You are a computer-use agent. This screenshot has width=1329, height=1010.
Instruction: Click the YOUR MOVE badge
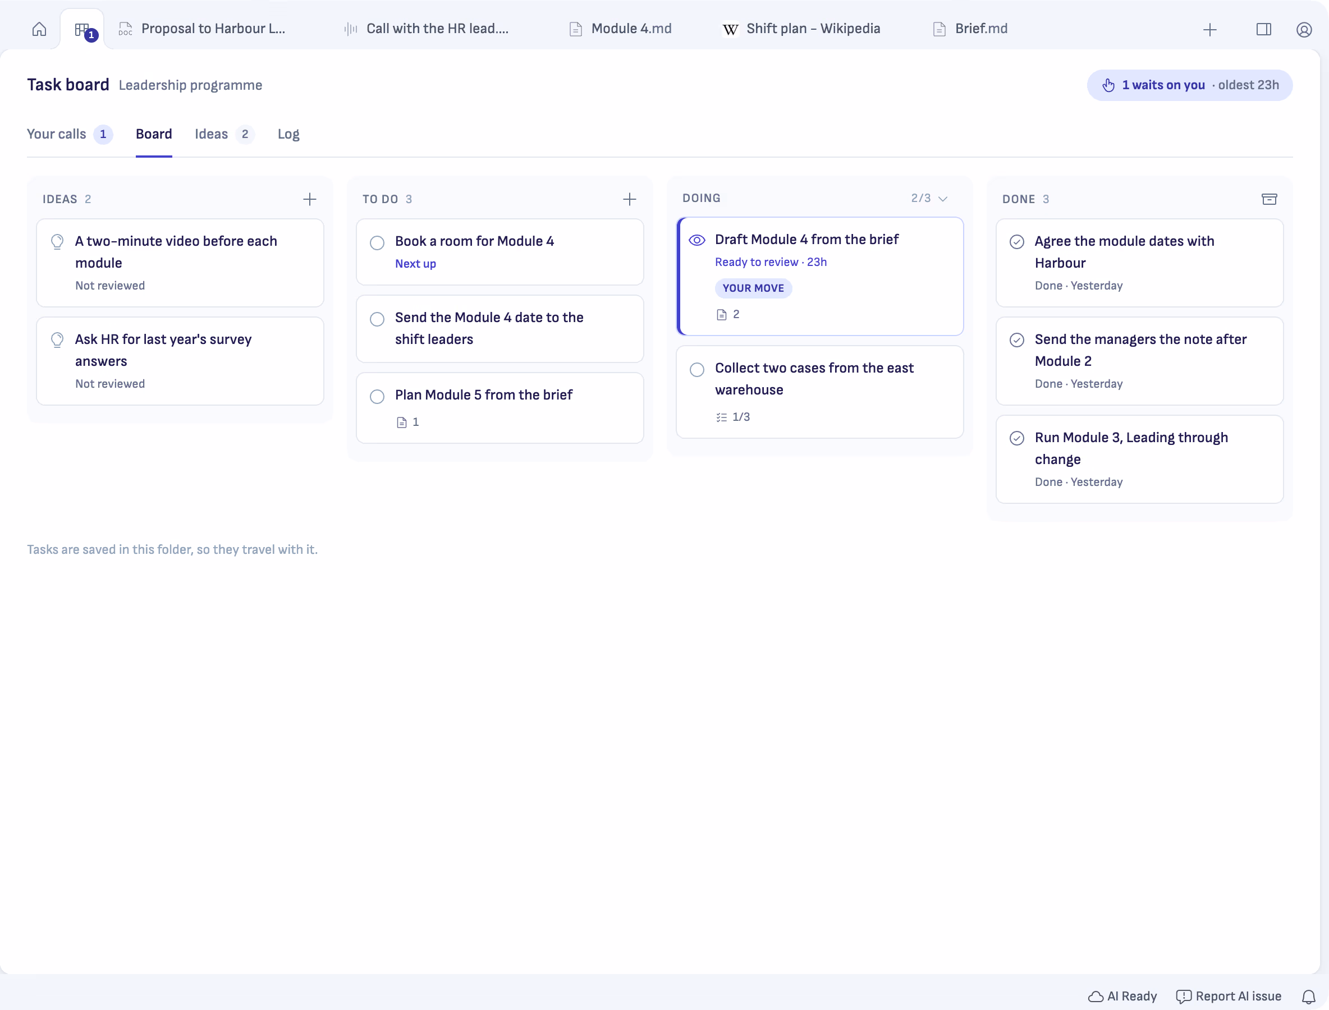pos(753,288)
